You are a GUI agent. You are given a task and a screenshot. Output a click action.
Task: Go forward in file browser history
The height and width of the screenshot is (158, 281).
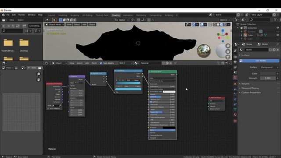pyautogui.click(x=8, y=26)
